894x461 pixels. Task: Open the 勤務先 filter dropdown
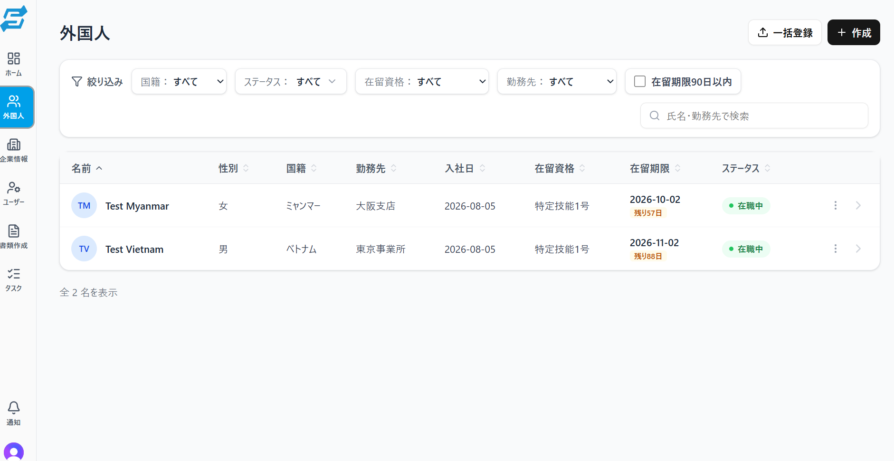557,81
